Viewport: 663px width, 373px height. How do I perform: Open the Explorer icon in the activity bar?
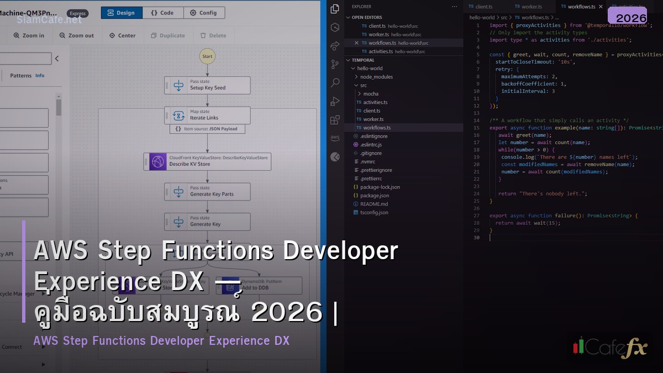pos(335,9)
